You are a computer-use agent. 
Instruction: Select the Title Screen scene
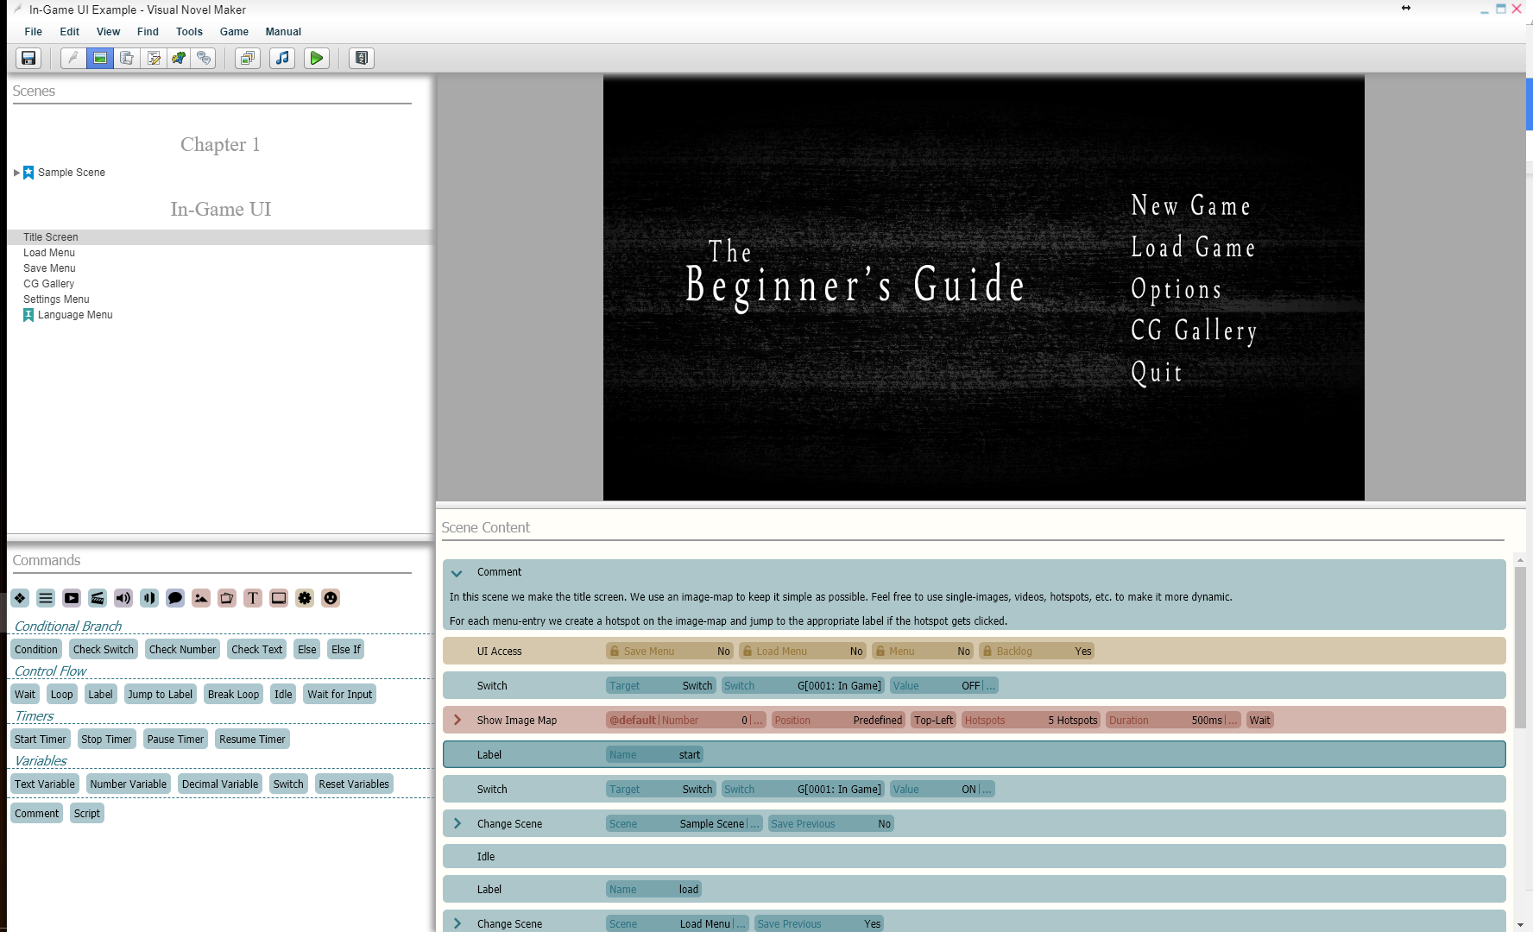(219, 237)
